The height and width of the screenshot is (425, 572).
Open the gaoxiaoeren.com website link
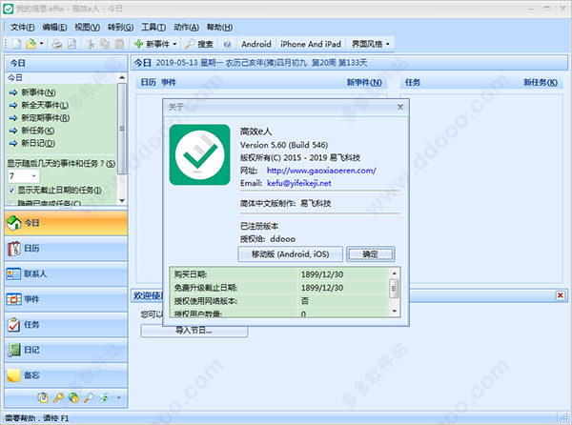coord(321,171)
